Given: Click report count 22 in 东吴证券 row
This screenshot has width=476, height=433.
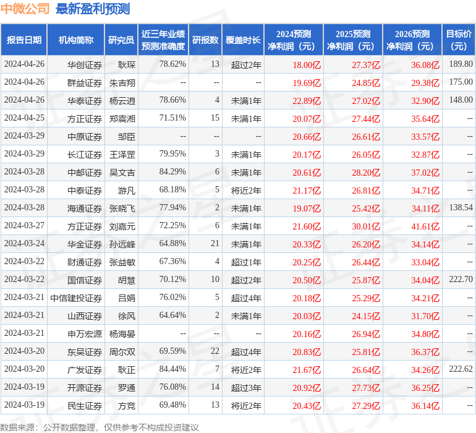Looking at the screenshot, I should click(x=215, y=351).
